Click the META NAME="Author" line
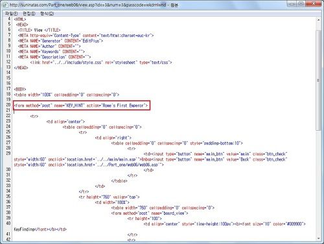The height and width of the screenshot is (244, 324). click(x=49, y=46)
